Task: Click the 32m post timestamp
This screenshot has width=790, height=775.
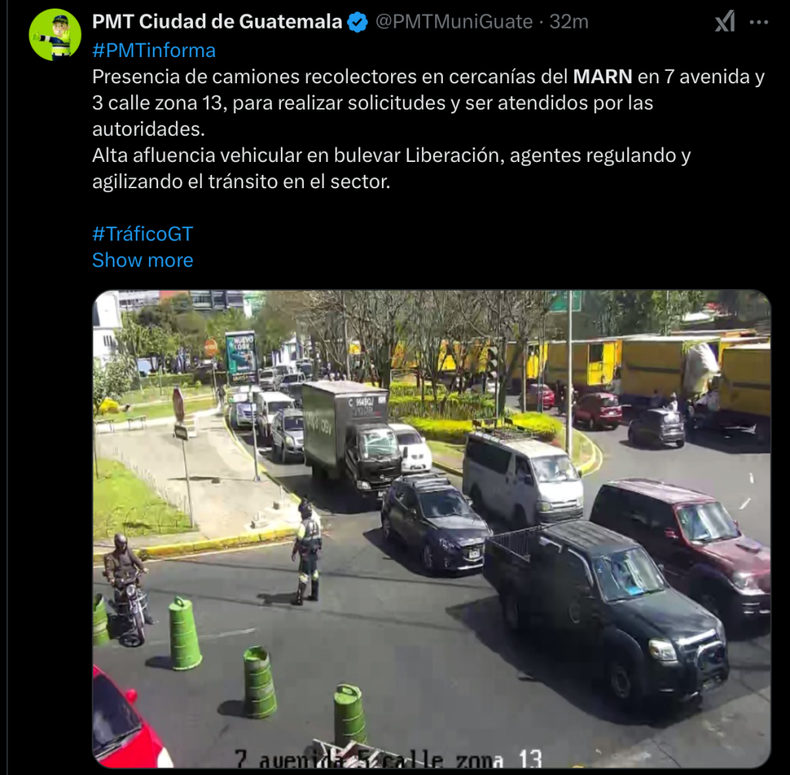Action: click(569, 22)
